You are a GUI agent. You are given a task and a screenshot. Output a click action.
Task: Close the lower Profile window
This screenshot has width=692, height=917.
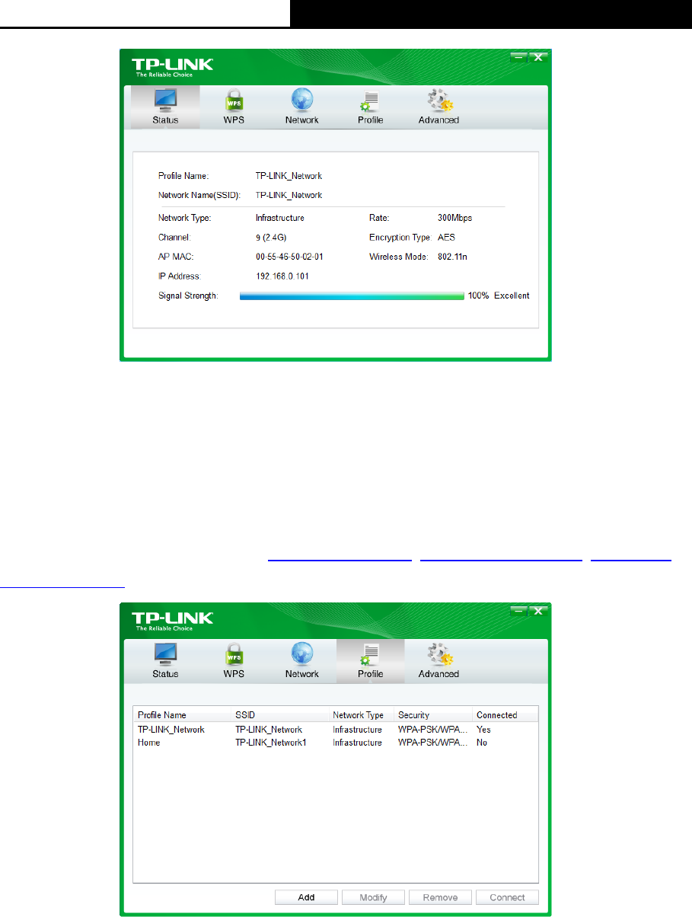pyautogui.click(x=537, y=612)
